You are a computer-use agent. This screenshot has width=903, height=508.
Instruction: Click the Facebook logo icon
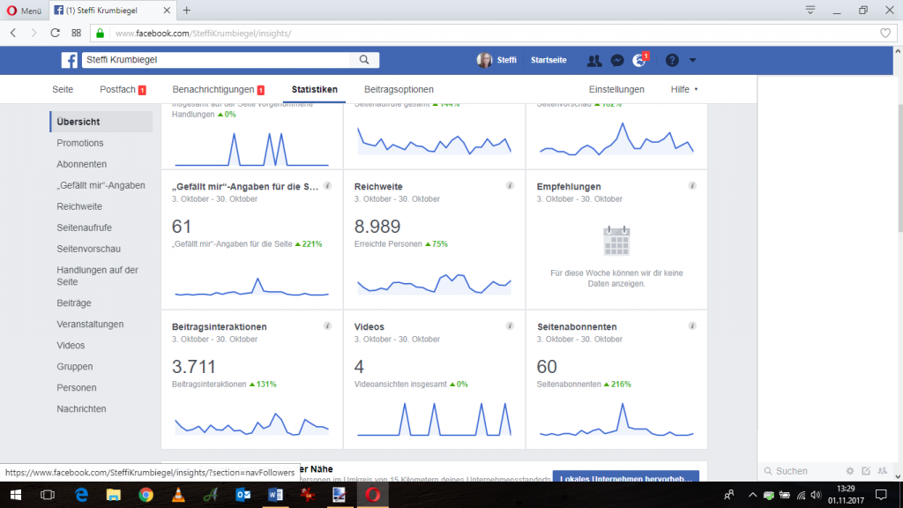[69, 60]
